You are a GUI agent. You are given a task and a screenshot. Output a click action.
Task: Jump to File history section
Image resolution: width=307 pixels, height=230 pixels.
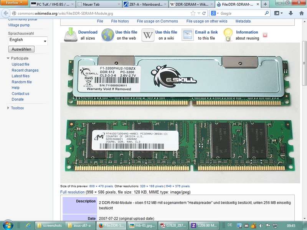(120, 21)
